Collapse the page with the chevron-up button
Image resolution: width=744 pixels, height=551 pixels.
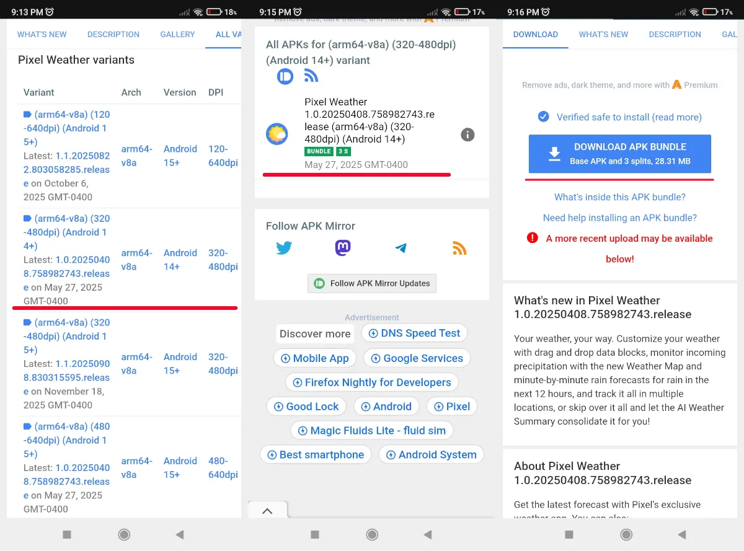pyautogui.click(x=267, y=510)
